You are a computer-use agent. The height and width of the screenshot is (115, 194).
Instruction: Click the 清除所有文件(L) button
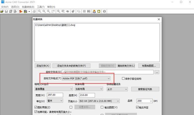click(126, 66)
